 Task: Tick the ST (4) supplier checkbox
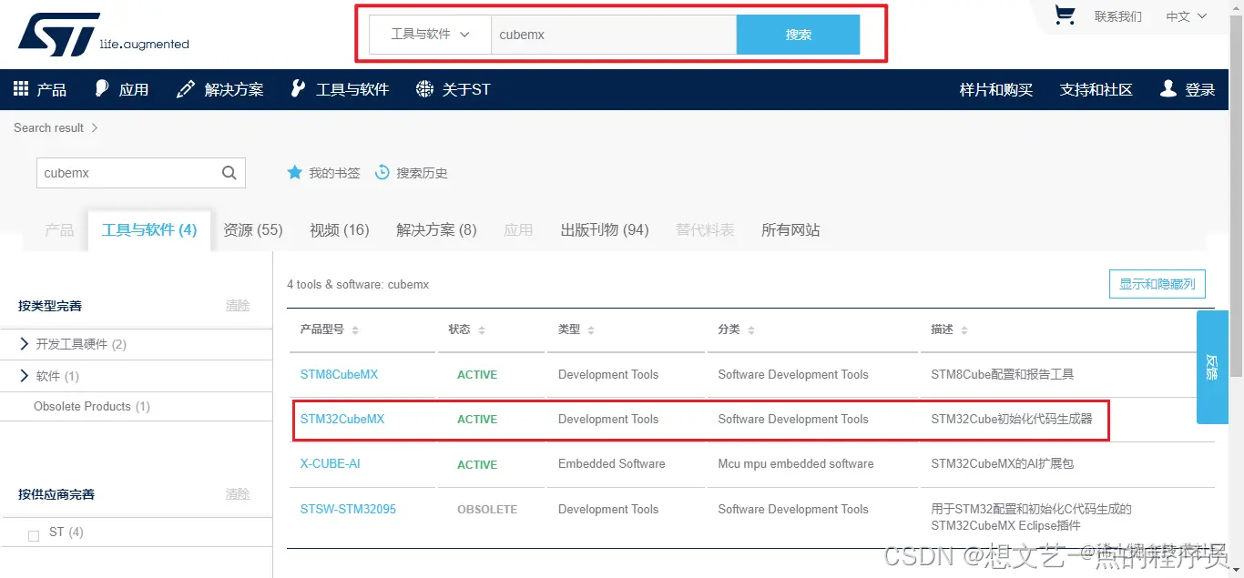coord(34,535)
